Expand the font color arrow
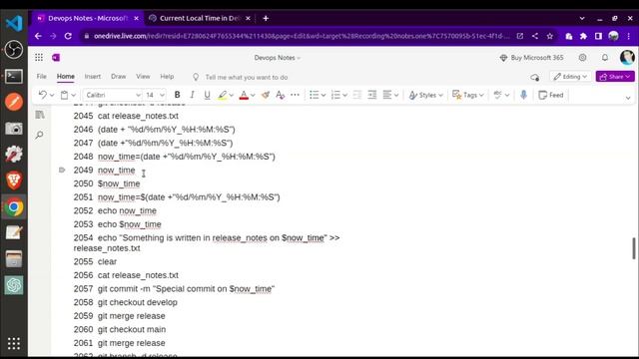This screenshot has height=359, width=639. [253, 96]
